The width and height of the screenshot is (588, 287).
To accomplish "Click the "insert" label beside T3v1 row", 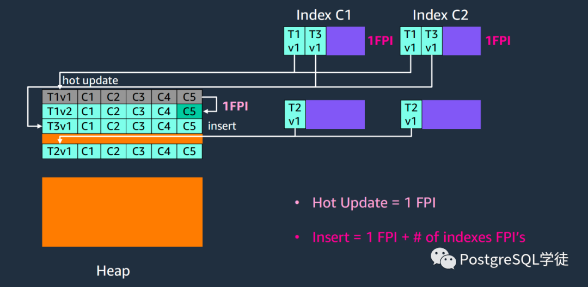I will (x=222, y=126).
